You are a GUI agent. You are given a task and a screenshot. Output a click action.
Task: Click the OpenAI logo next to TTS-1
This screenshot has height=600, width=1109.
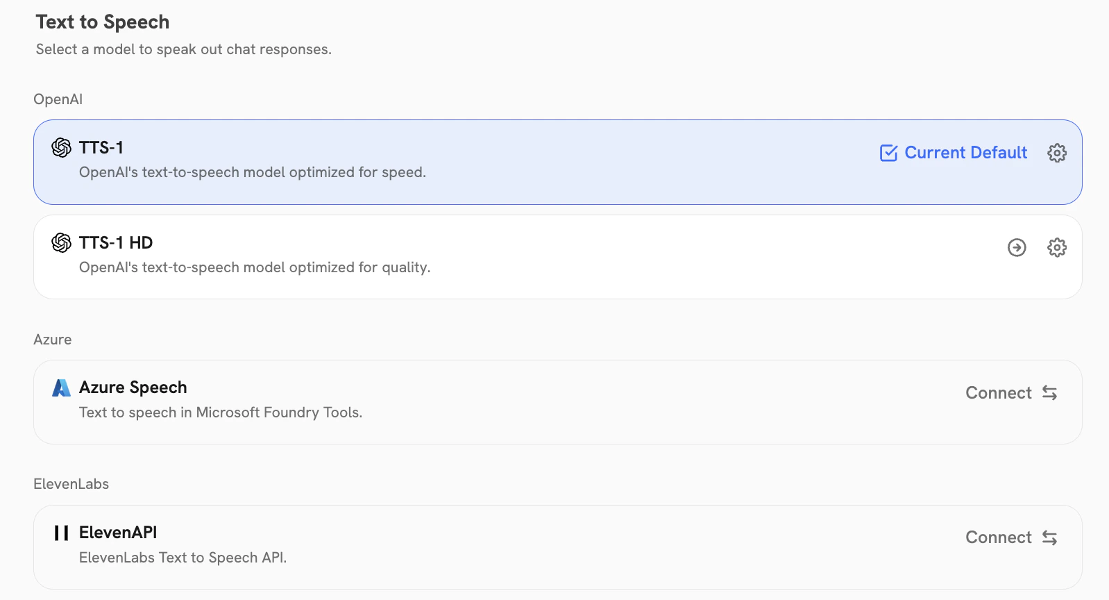click(62, 148)
